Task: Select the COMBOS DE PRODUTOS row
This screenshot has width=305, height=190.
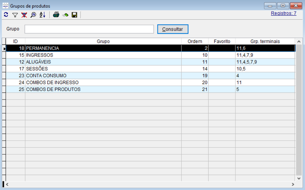Action: (103, 89)
